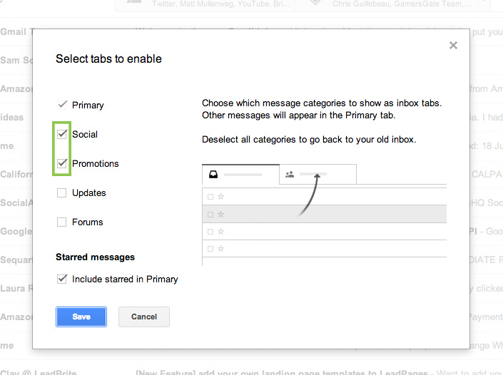
Task: Close the Select tabs dialog
Action: point(452,46)
